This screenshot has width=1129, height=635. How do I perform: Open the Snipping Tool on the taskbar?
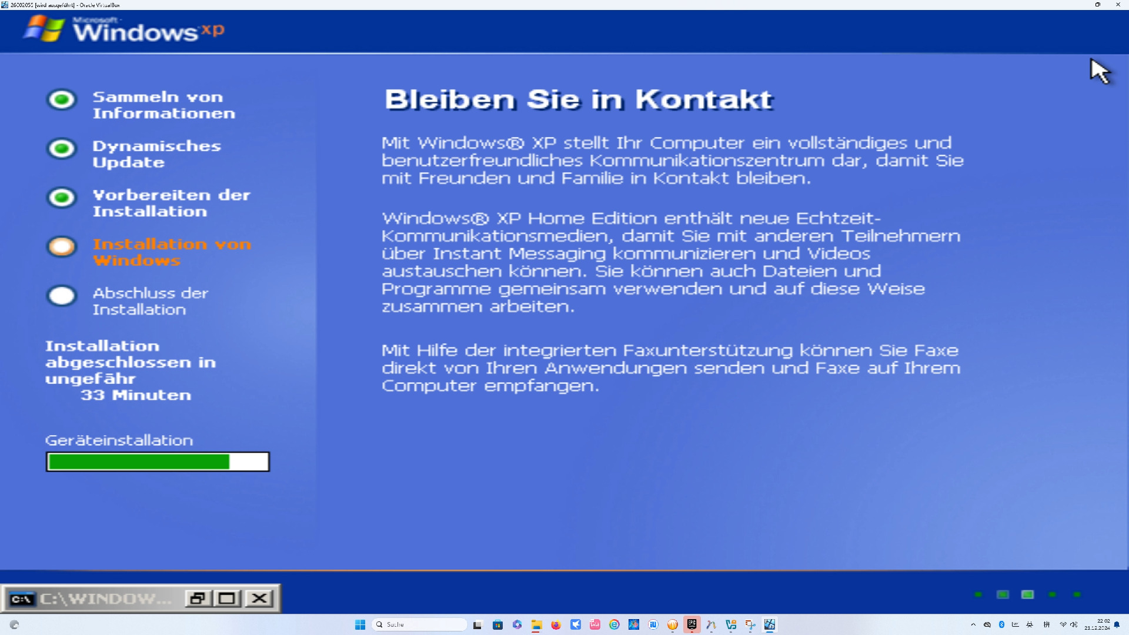[750, 624]
